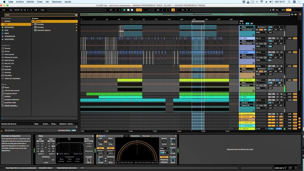This screenshot has width=304, height=171.
Task: Select the A Reverb return track header
Action: 247,117
